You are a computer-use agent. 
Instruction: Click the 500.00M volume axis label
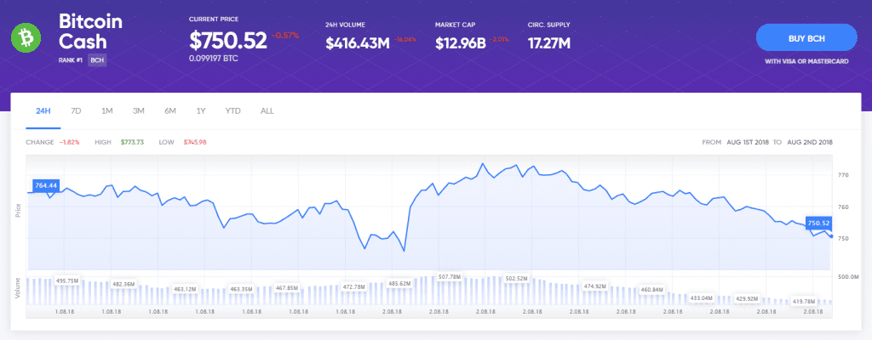tap(848, 276)
